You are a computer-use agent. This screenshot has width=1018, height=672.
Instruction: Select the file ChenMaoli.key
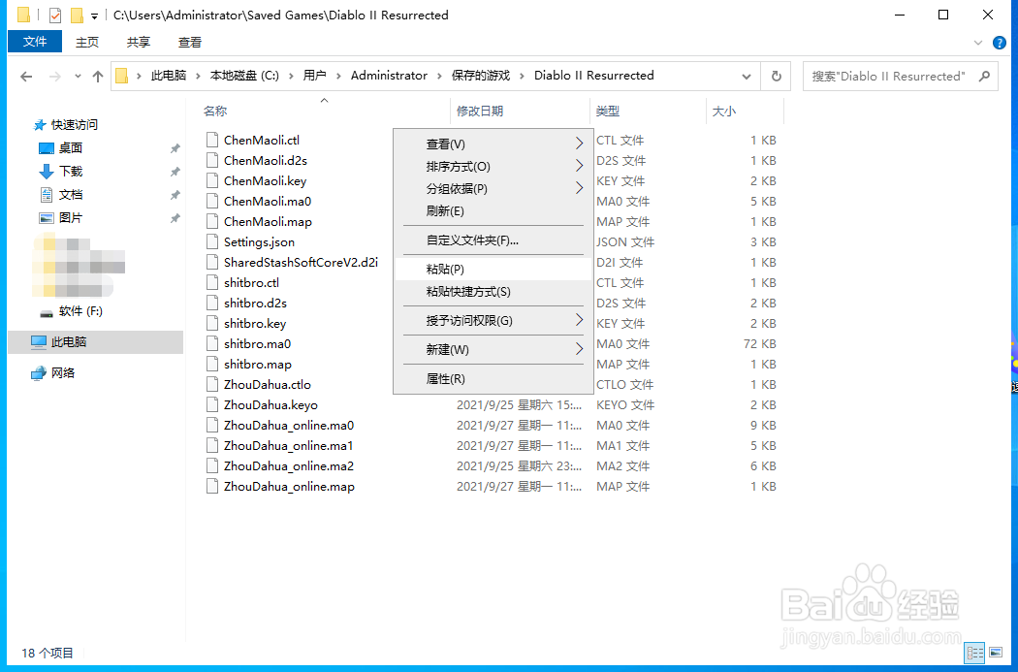click(265, 181)
